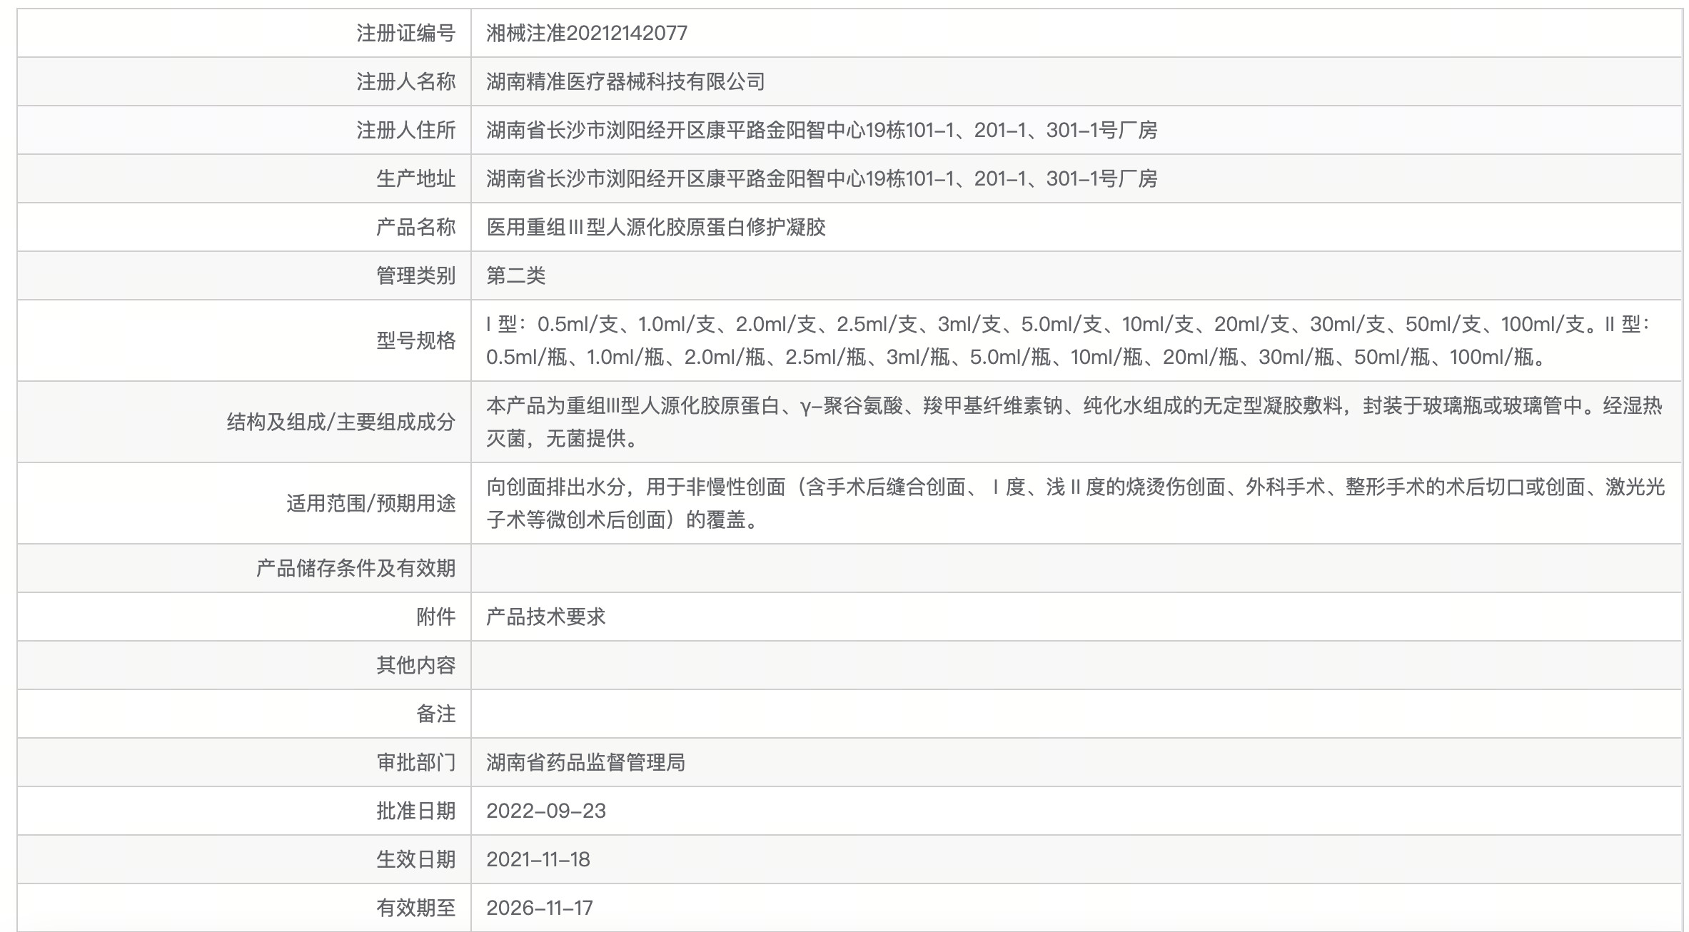Select the 产品名称 label
Image resolution: width=1689 pixels, height=932 pixels.
(415, 227)
